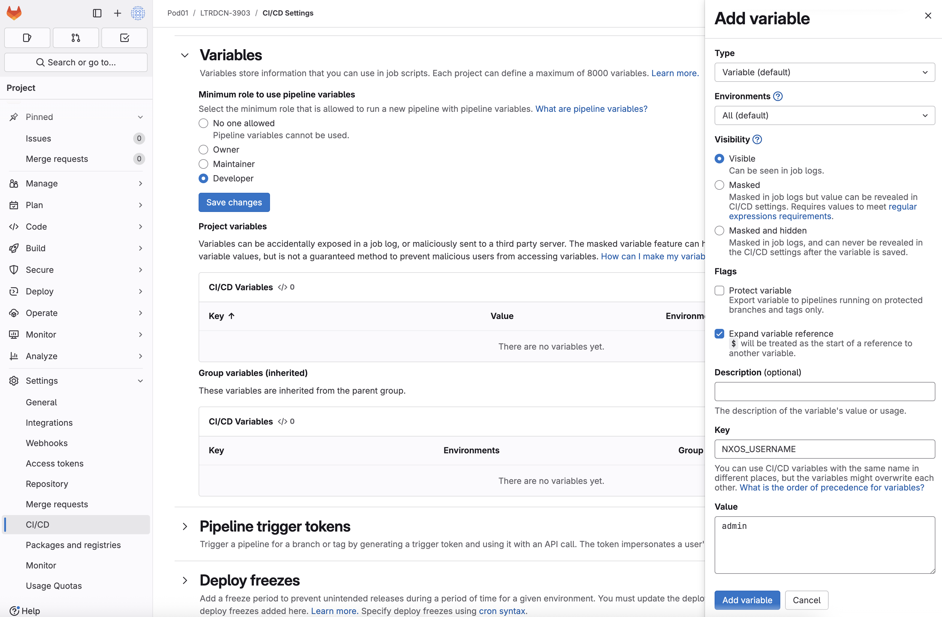Uncheck Expand variable reference
Image resolution: width=942 pixels, height=617 pixels.
point(720,334)
